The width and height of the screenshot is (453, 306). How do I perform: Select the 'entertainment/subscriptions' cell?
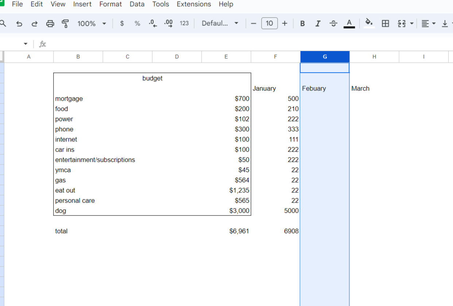[x=95, y=160]
